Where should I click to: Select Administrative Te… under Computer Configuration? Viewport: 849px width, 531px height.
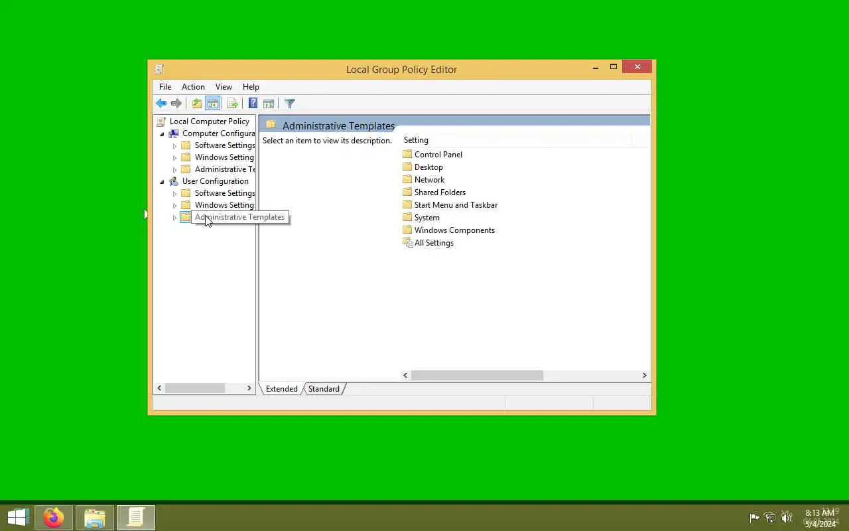pyautogui.click(x=225, y=169)
